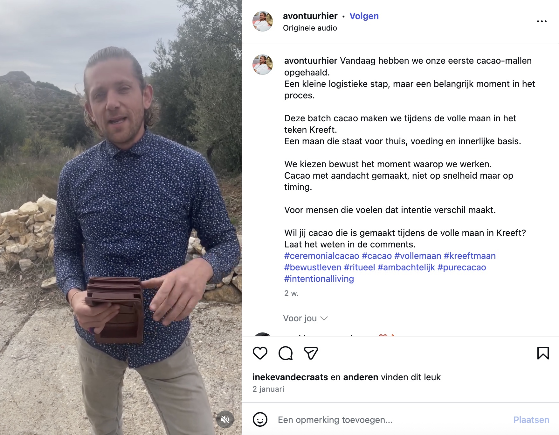Follow the account via Volgen

click(x=364, y=16)
